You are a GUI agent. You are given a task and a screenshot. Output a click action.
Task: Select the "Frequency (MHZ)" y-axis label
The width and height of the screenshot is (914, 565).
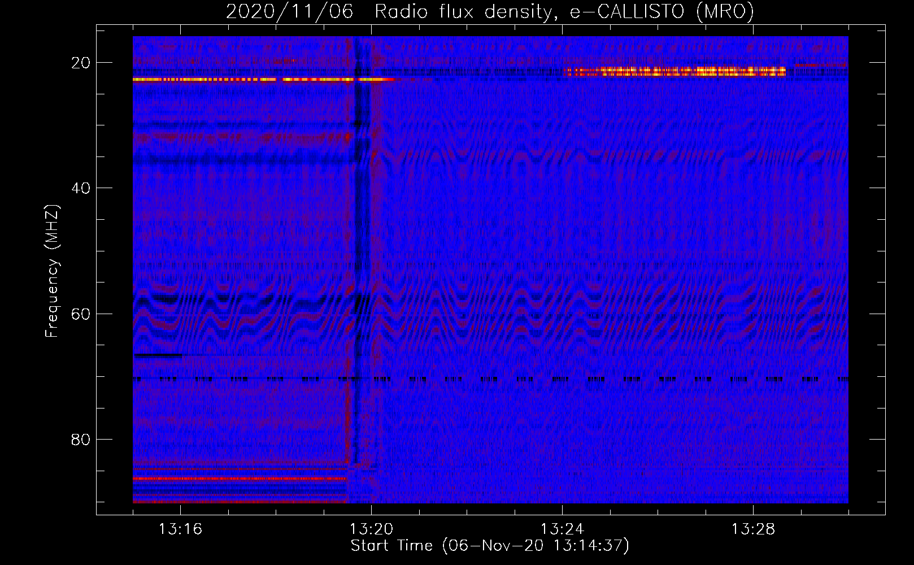point(52,271)
